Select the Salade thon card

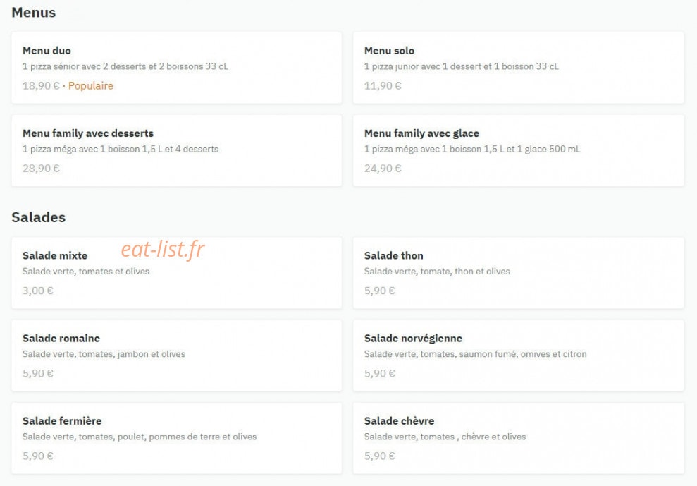coord(518,273)
